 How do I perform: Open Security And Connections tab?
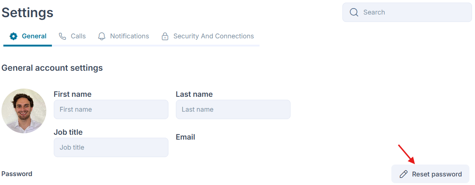pos(207,36)
